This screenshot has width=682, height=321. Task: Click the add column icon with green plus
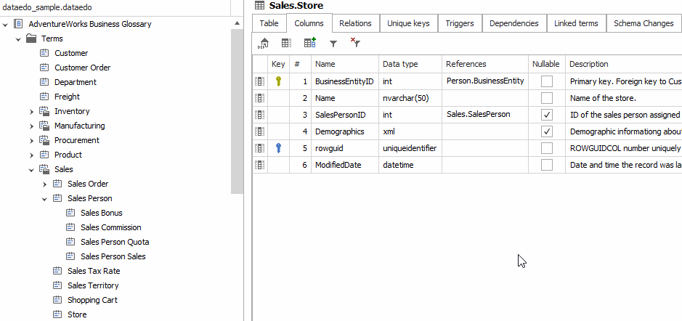coord(310,44)
